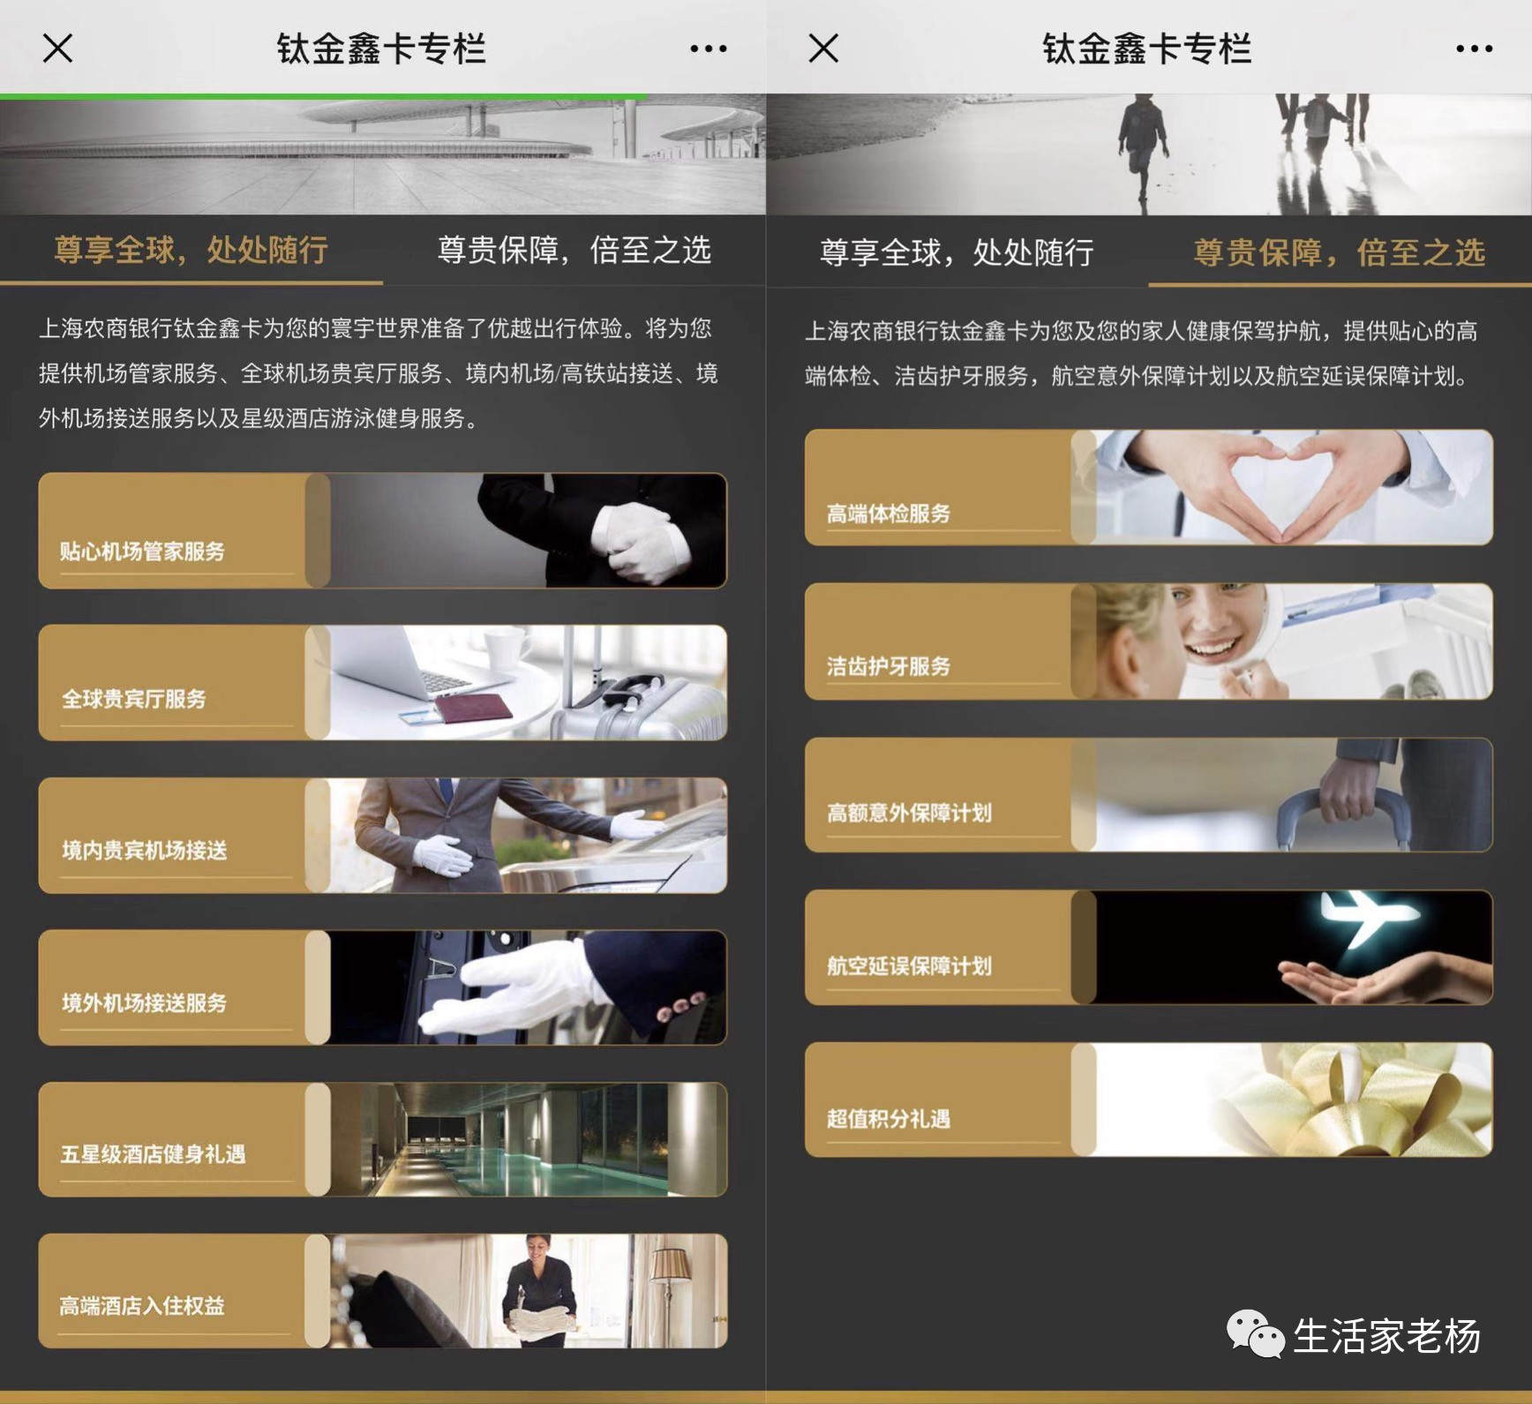Tap the chauffeur beside car image
This screenshot has width=1532, height=1404.
coord(528,835)
